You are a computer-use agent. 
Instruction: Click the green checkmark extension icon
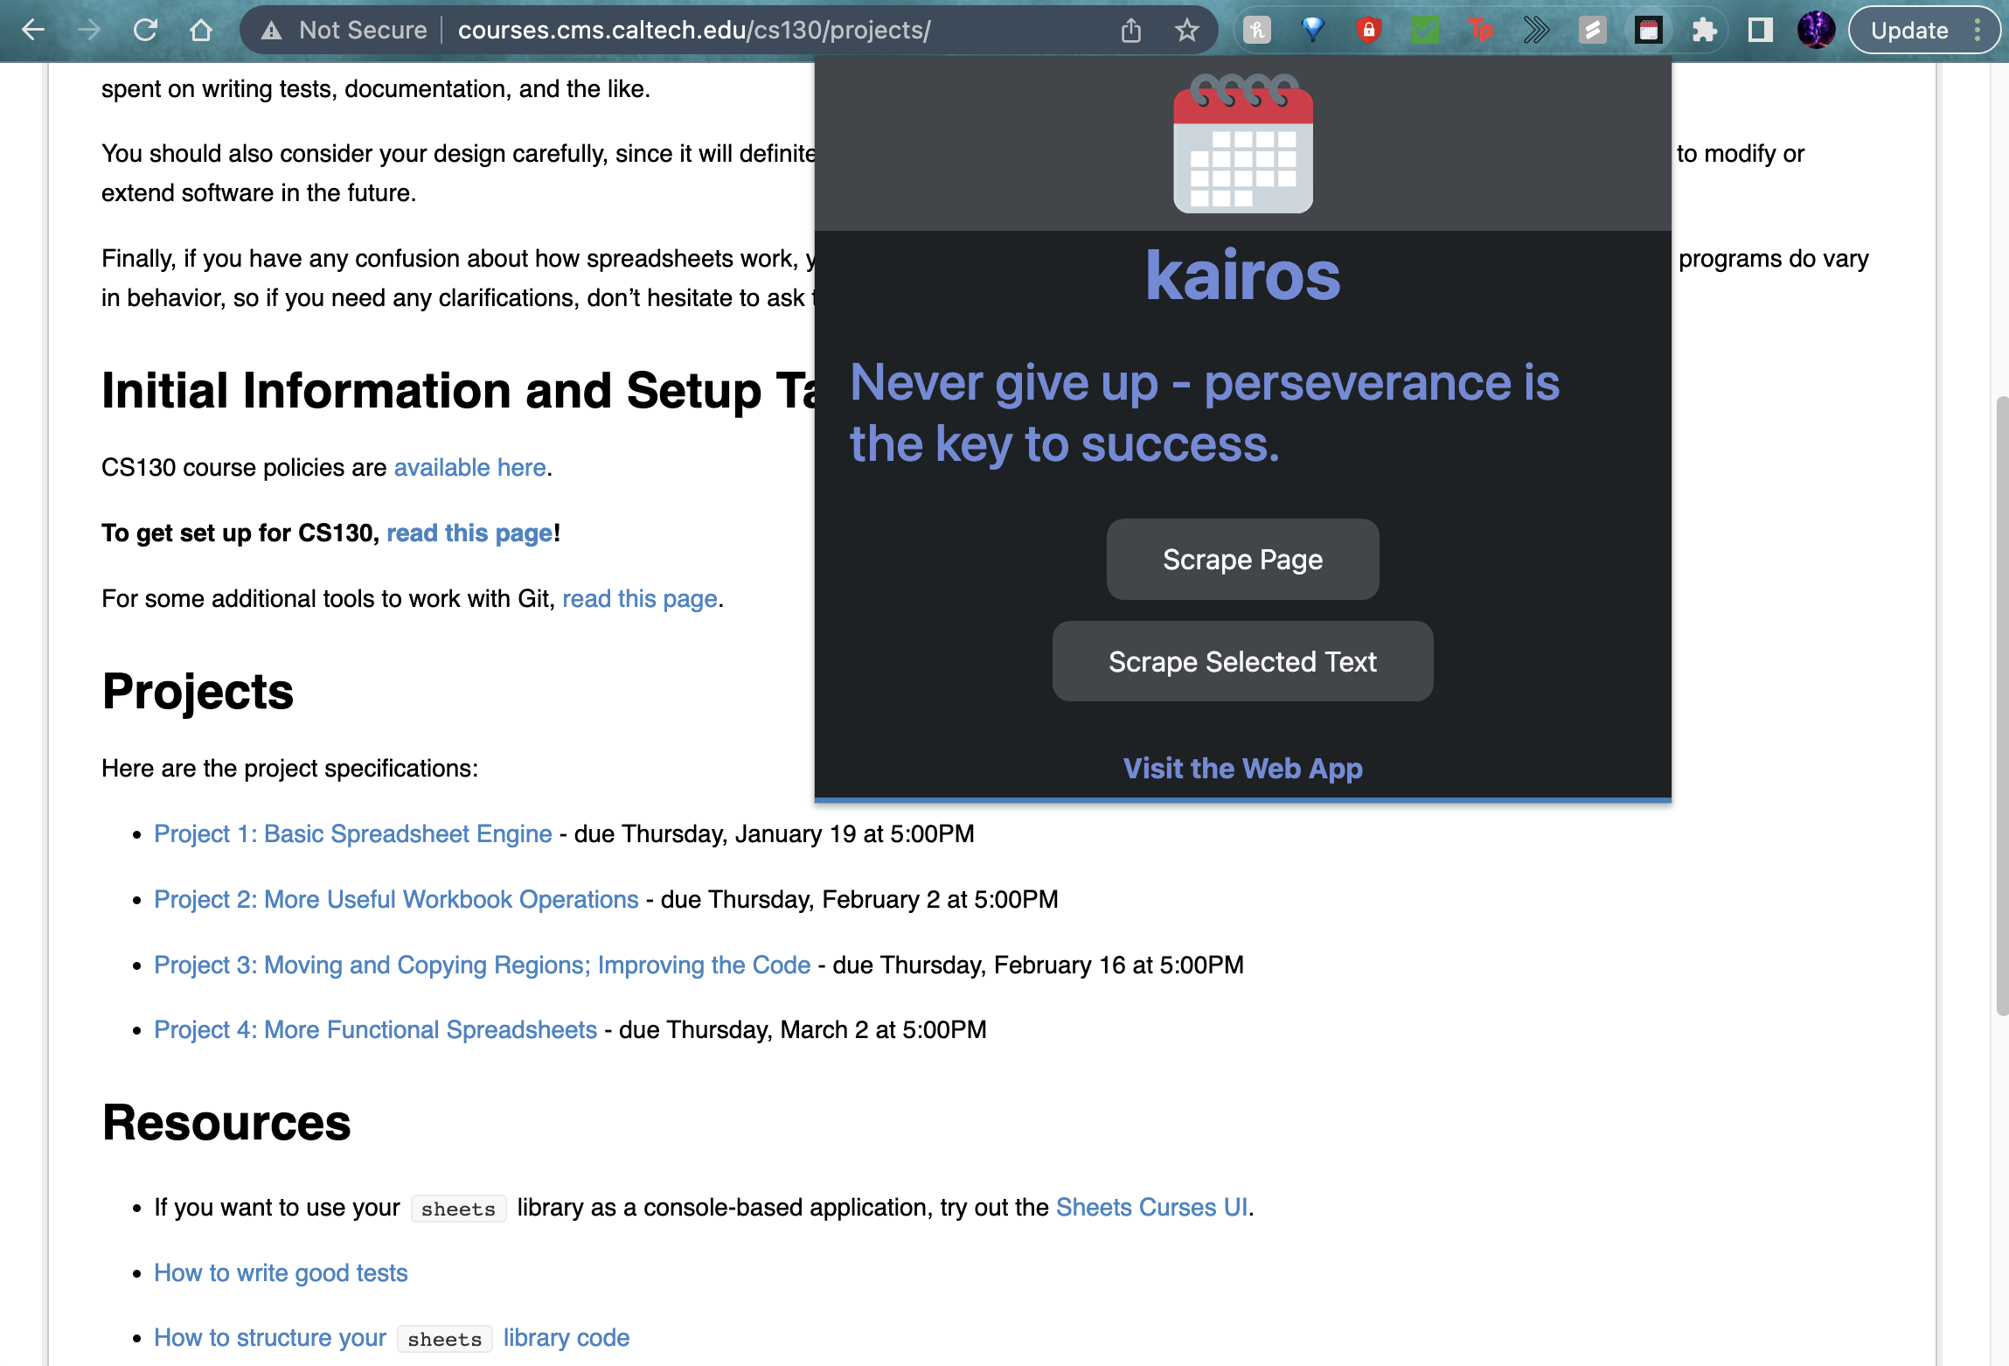coord(1424,29)
